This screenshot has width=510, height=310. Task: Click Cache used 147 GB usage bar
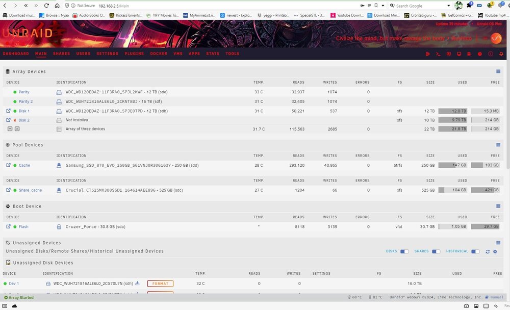pyautogui.click(x=453, y=165)
